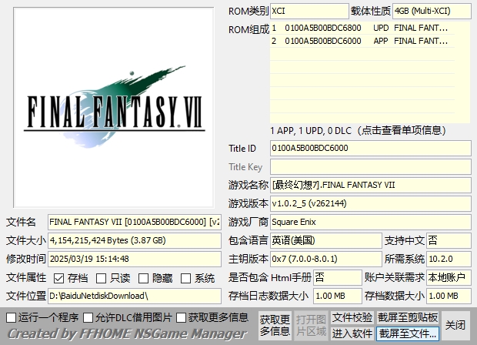Click the 文件名 field
This screenshot has height=345, width=477.
[x=135, y=222]
